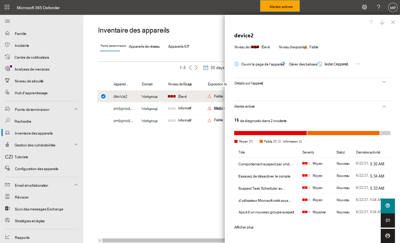Click the calendar icon next to 30 days
Image resolution: width=400 pixels, height=243 pixels.
[x=206, y=68]
